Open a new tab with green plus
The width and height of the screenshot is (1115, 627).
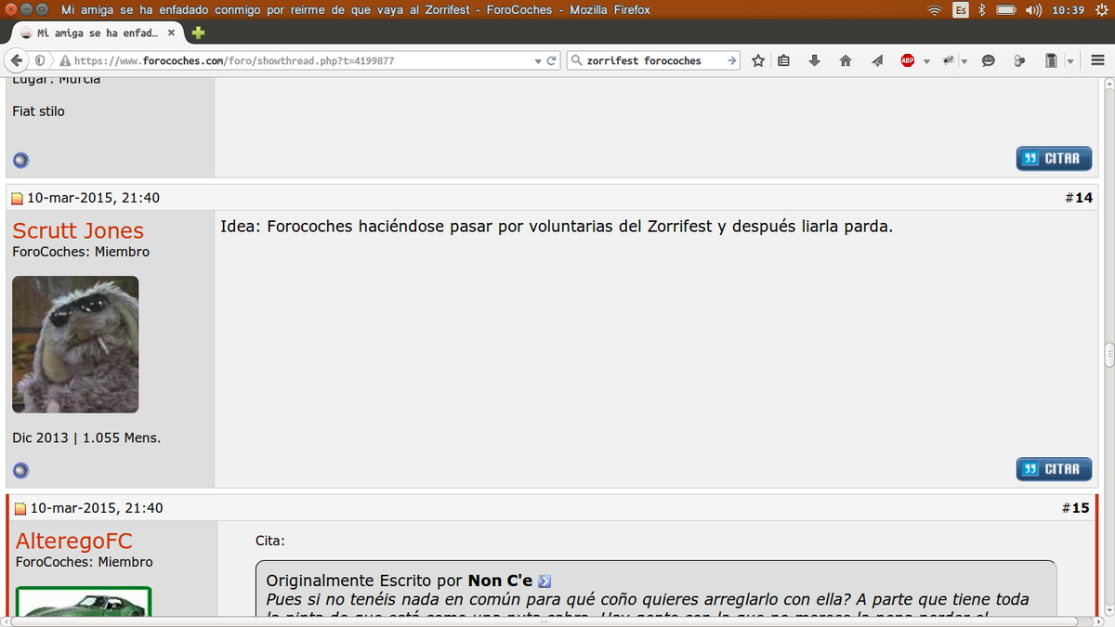(x=198, y=33)
